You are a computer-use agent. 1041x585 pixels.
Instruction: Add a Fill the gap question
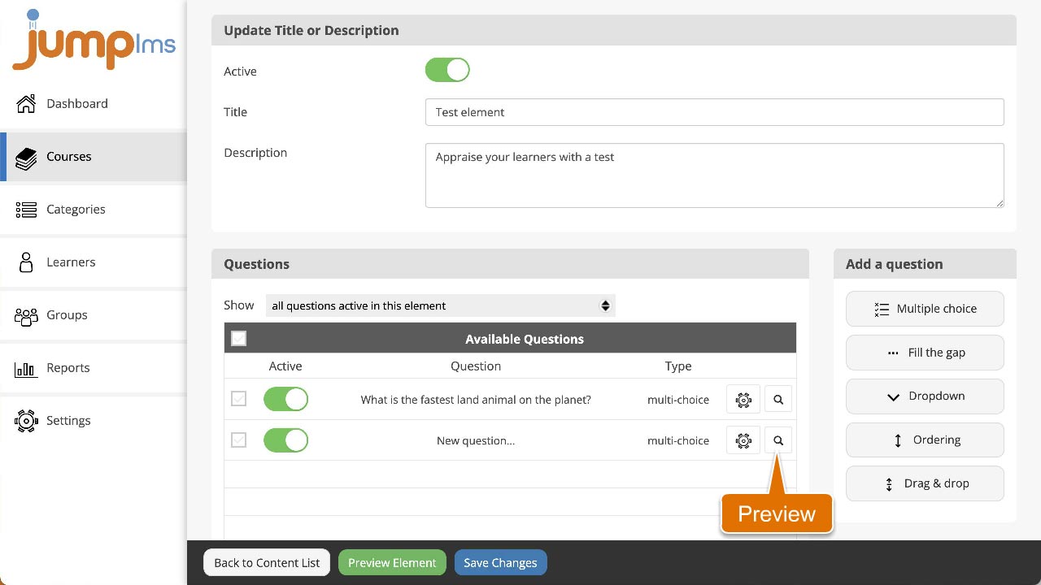(925, 353)
